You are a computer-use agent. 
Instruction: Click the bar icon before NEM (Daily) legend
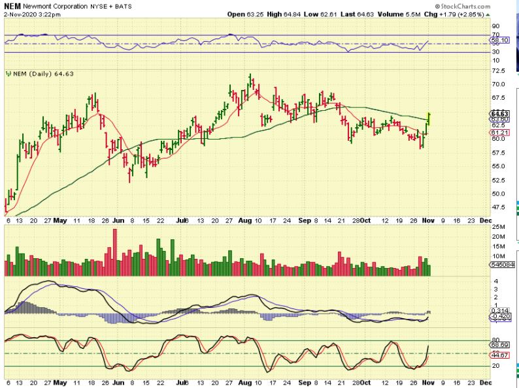8,74
